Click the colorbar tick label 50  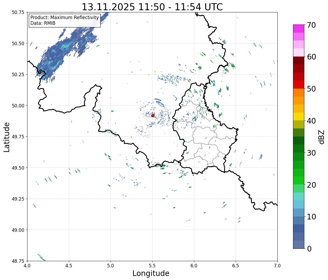[311, 89]
